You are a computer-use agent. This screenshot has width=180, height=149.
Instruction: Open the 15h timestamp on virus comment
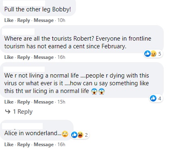61,102
